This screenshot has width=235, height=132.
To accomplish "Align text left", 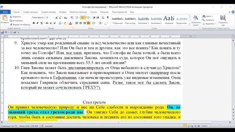I will pyautogui.click(x=77, y=23).
